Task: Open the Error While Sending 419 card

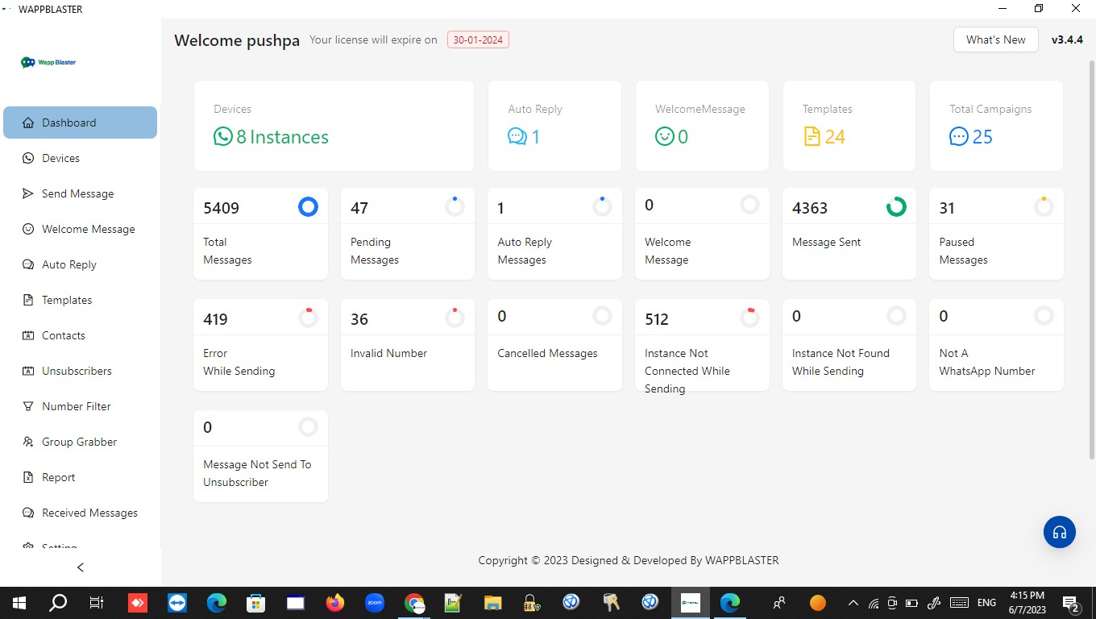Action: pos(260,345)
